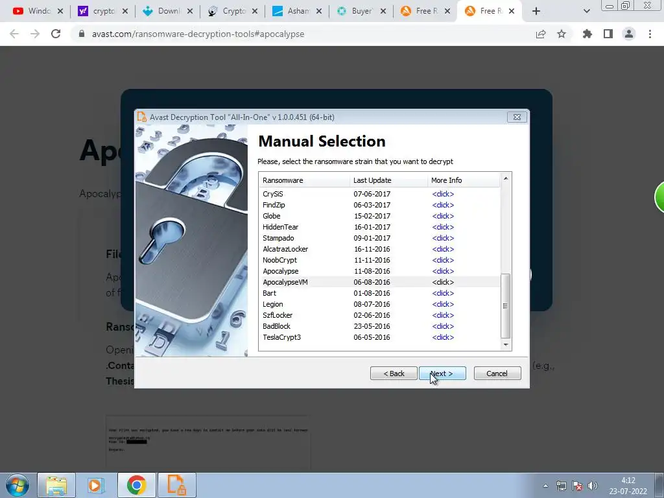The height and width of the screenshot is (498, 664).
Task: Open a new Chrome tab
Action: (x=536, y=11)
